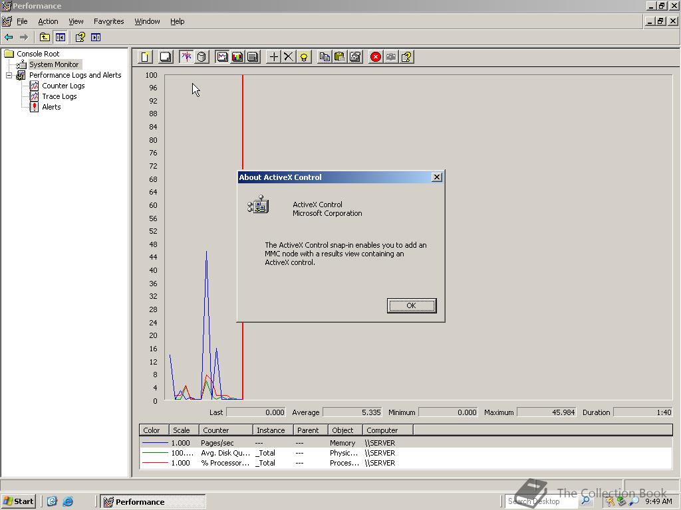681x510 pixels.
Task: Open the Window menu
Action: coord(147,21)
